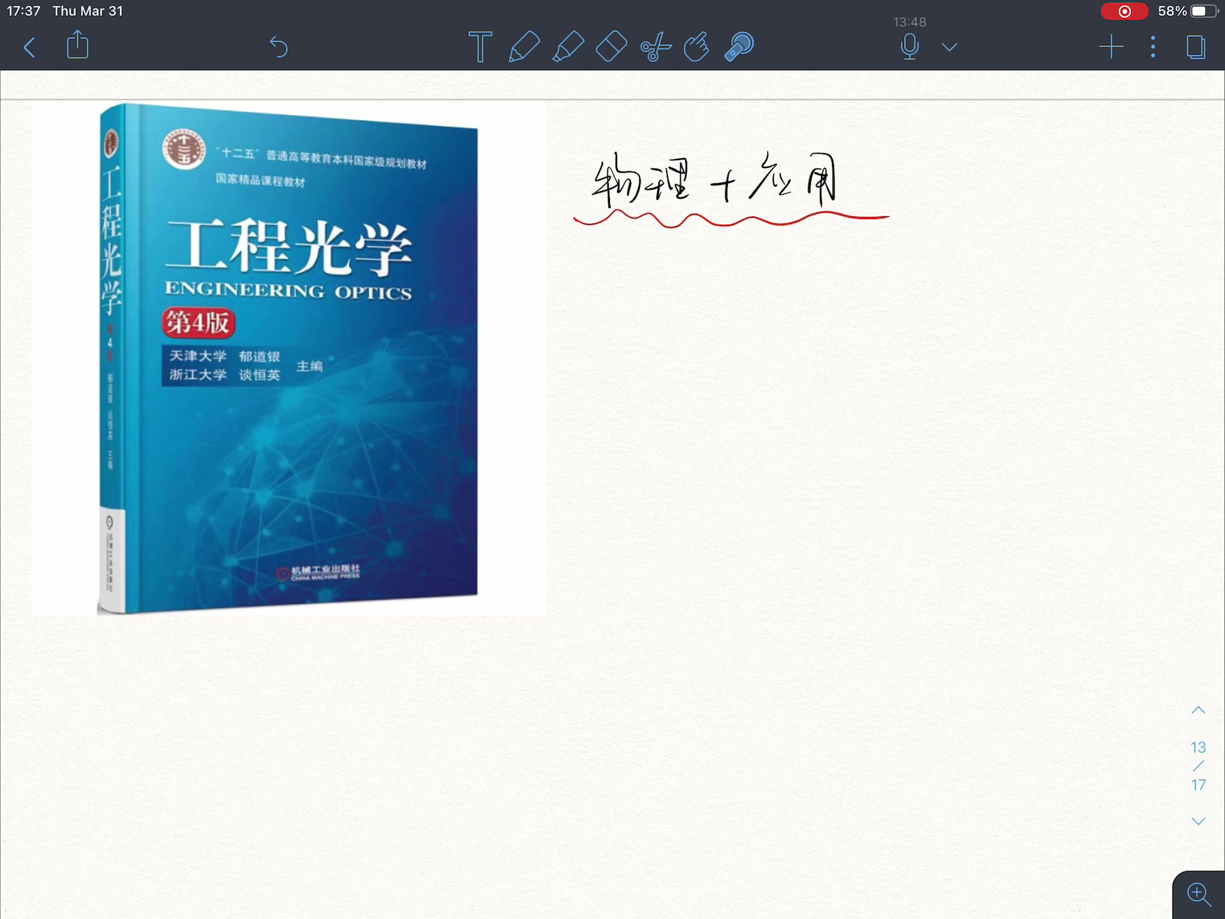This screenshot has height=919, width=1225.
Task: Add new content with plus icon
Action: [1111, 47]
